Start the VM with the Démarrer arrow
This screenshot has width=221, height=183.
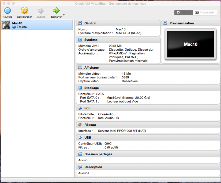[x=56, y=11]
